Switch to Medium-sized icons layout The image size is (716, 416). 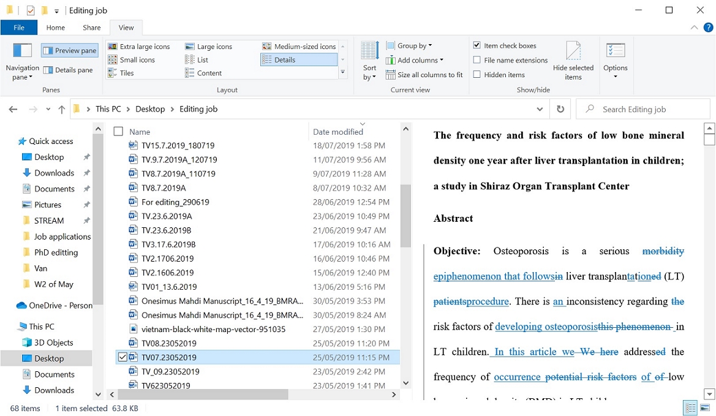coord(300,47)
